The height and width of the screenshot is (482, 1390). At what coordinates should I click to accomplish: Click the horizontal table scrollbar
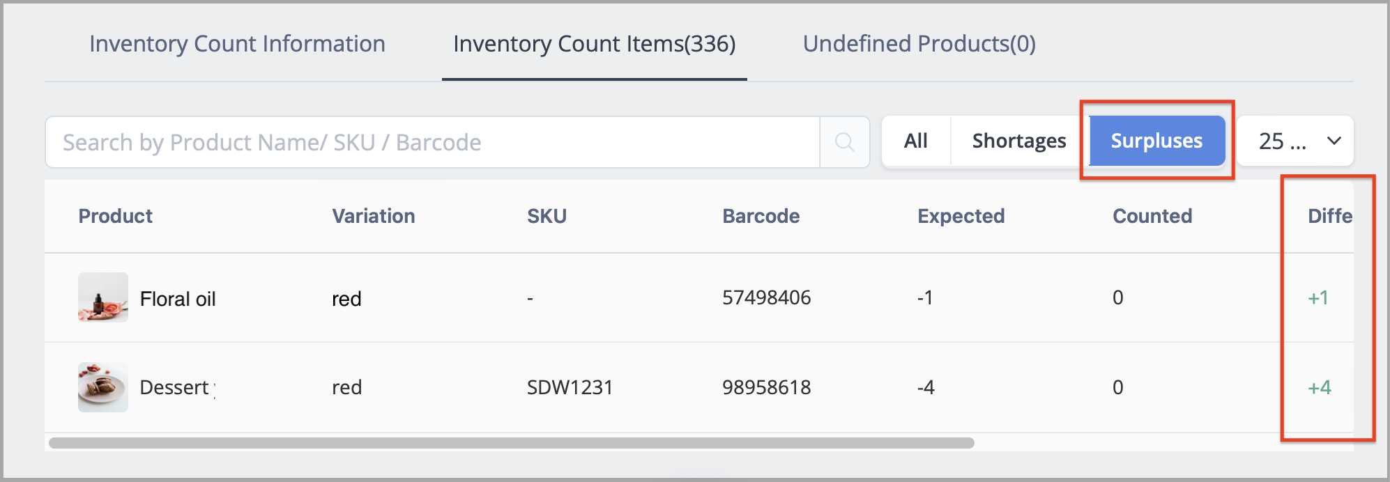(511, 443)
